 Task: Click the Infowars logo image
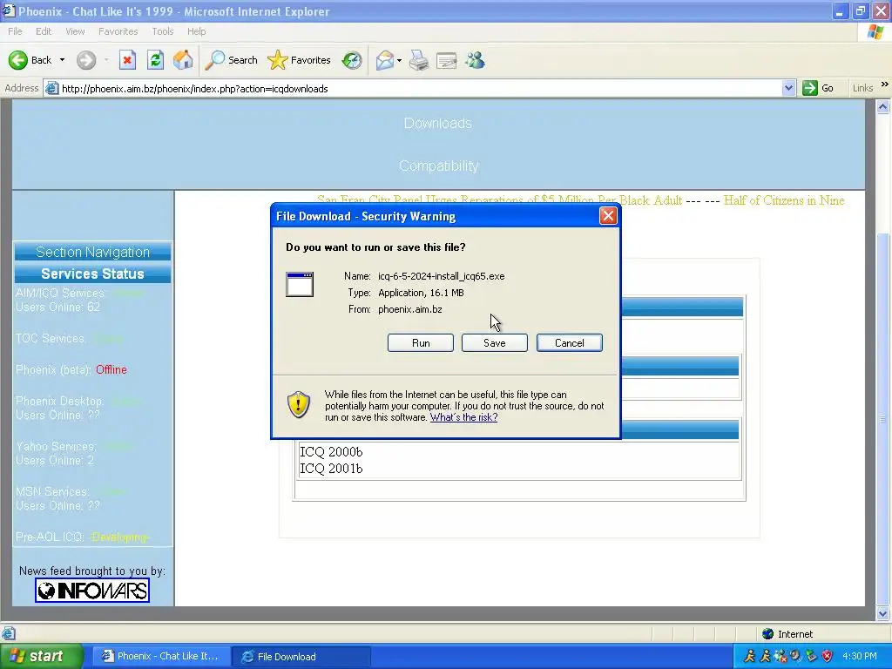click(x=92, y=591)
